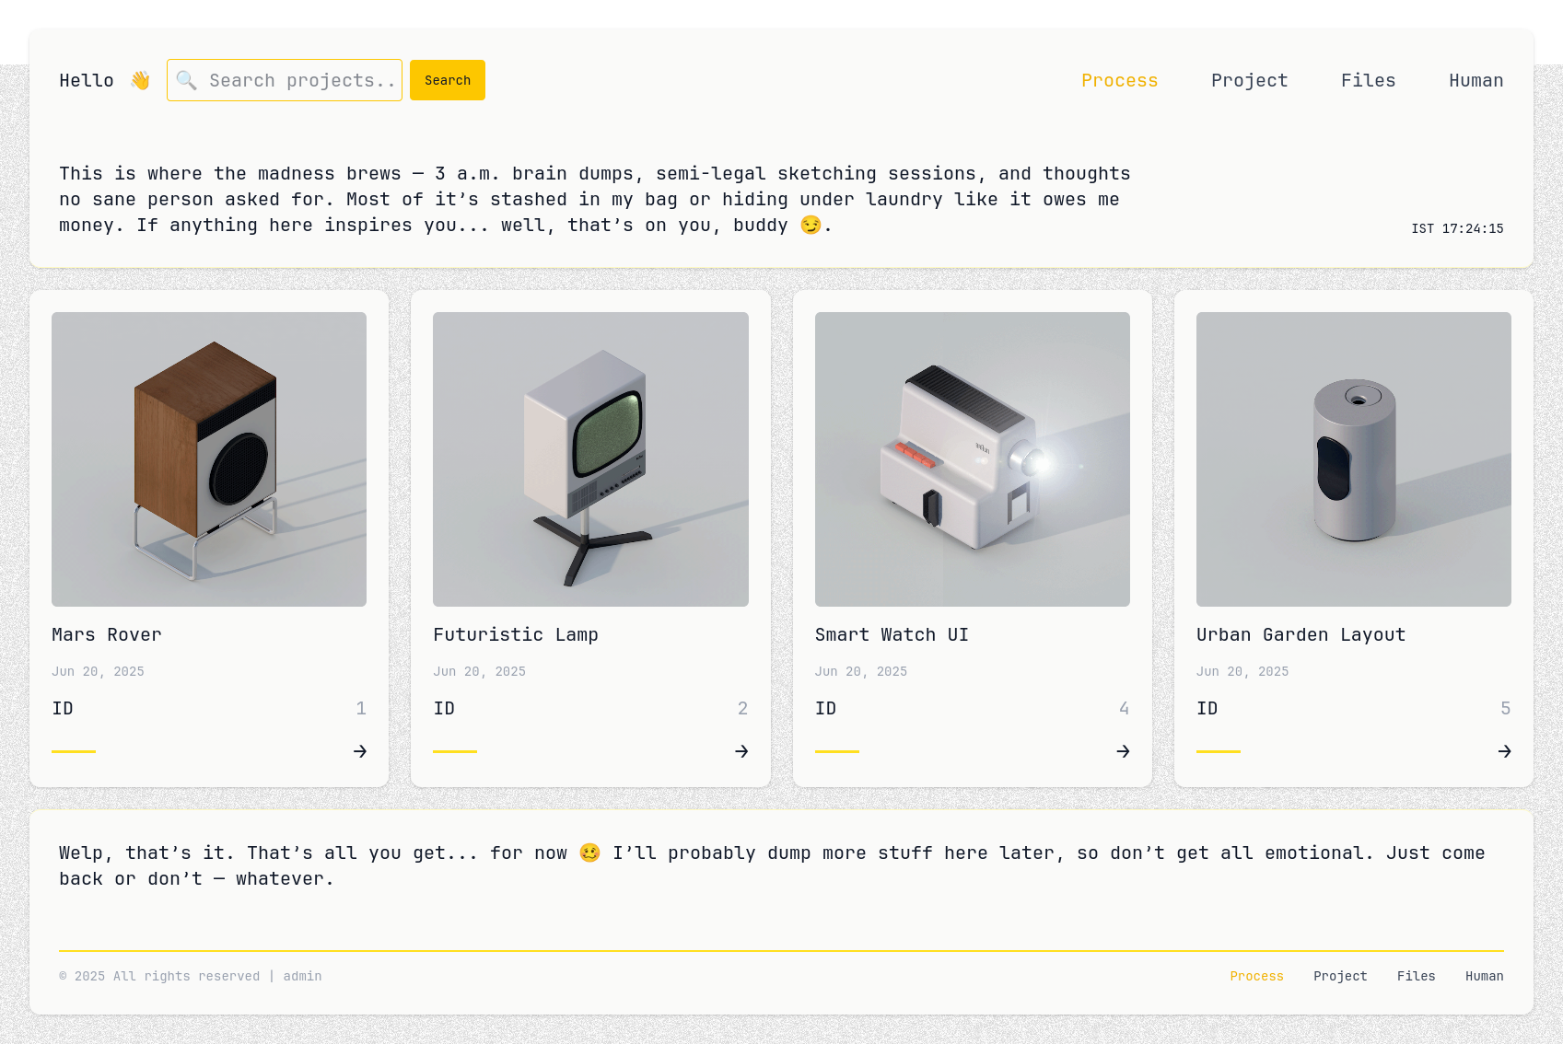Select Human in the top navigation
This screenshot has height=1044, width=1563.
click(1476, 80)
